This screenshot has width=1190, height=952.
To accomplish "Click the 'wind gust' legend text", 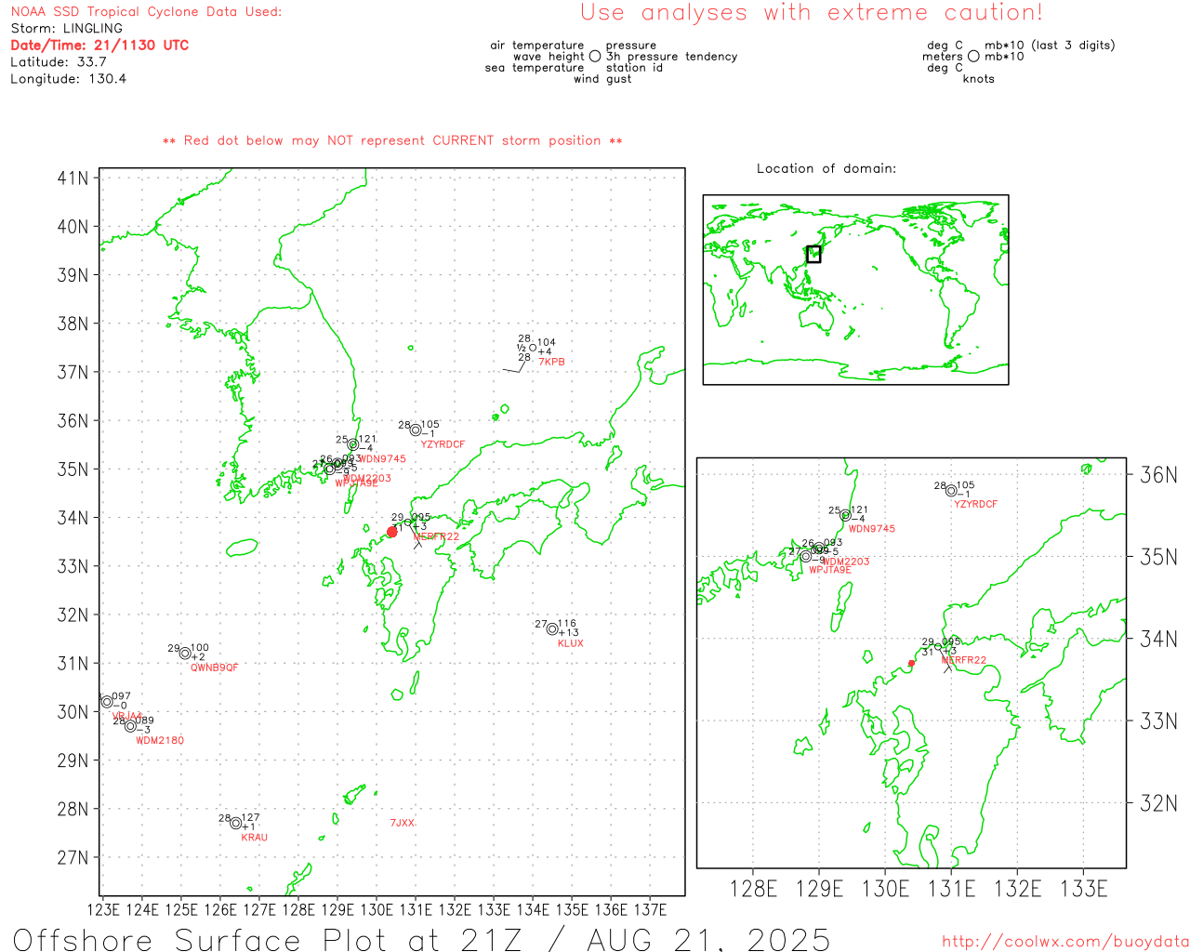I will (602, 79).
